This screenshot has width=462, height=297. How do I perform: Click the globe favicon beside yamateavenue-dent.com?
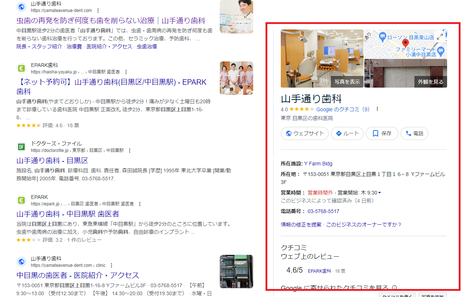pyautogui.click(x=21, y=7)
